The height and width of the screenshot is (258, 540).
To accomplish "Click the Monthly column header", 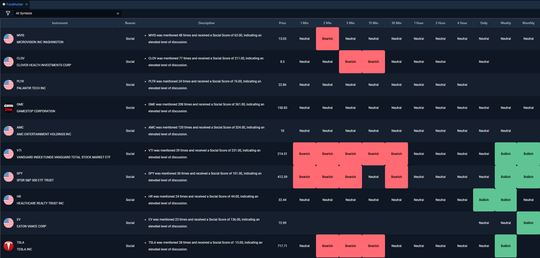I will tap(528, 23).
